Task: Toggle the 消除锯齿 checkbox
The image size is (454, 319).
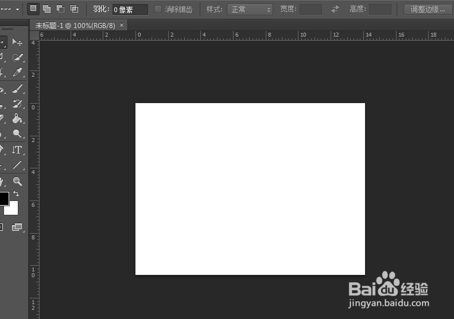Action: click(x=157, y=9)
